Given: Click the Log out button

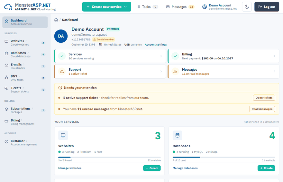Looking at the screenshot, I should pyautogui.click(x=267, y=7).
